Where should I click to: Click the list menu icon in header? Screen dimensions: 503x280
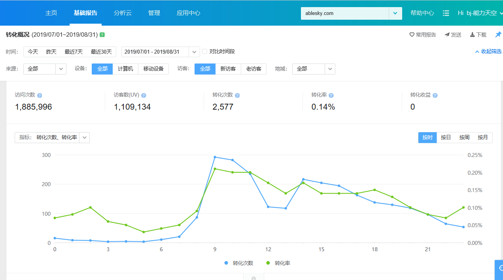click(x=446, y=13)
